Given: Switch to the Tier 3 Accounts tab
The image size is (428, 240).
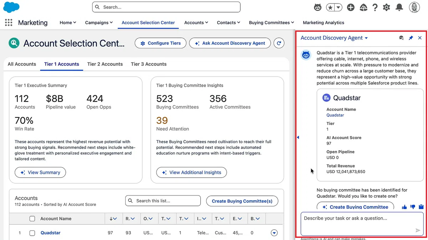Looking at the screenshot, I should coord(149,64).
